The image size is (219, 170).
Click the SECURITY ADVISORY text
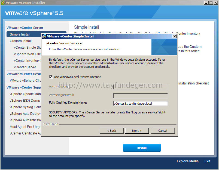(x=107, y=114)
